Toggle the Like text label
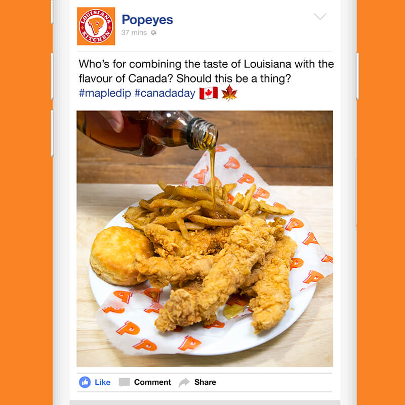405x405 pixels. (103, 382)
